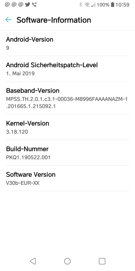Tap the Twitter bird notification icon
This screenshot has height=271, width=135.
point(27,5)
